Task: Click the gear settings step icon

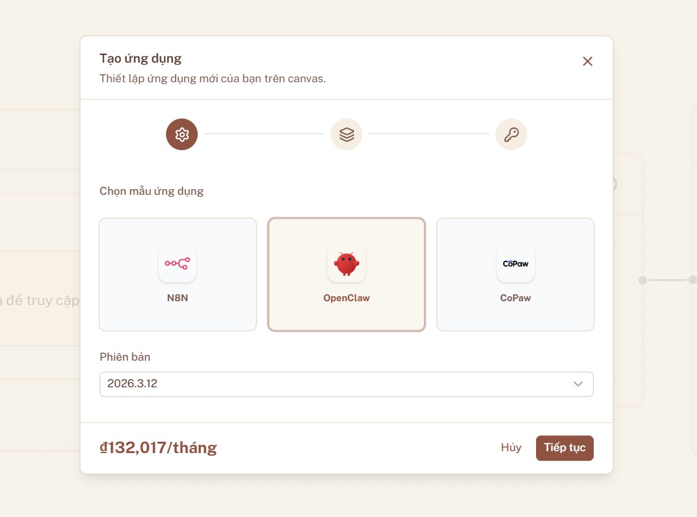Action: [x=182, y=134]
